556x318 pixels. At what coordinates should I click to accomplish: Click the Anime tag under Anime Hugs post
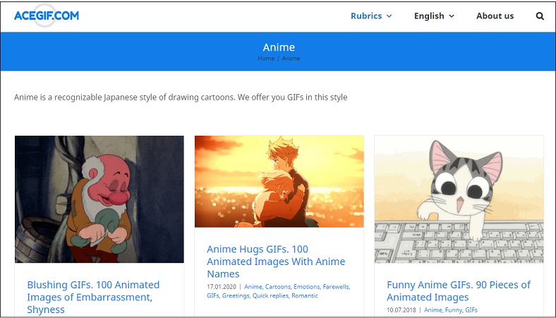[253, 287]
